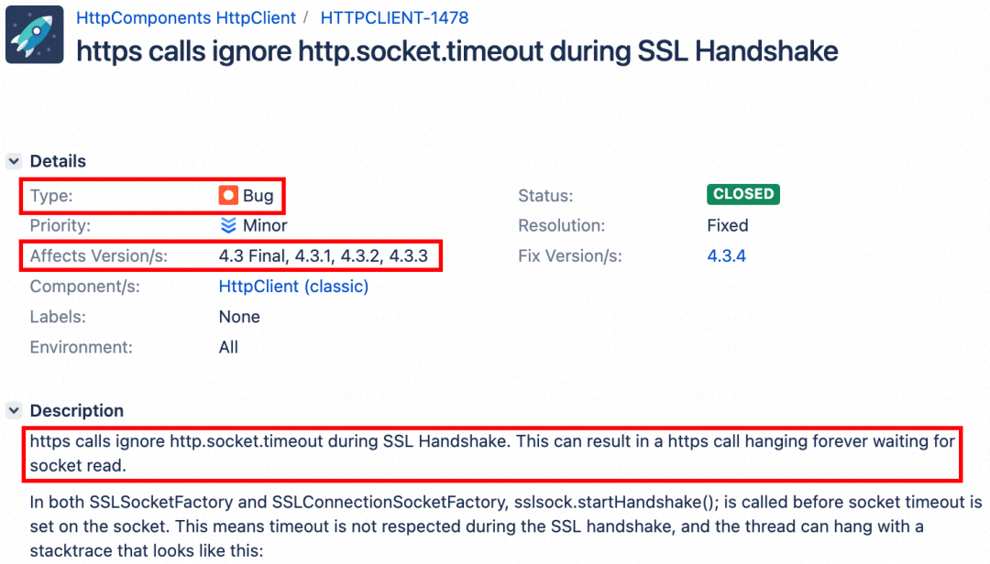This screenshot has height=564, width=990.
Task: Collapse the Description section
Action: pyautogui.click(x=14, y=411)
